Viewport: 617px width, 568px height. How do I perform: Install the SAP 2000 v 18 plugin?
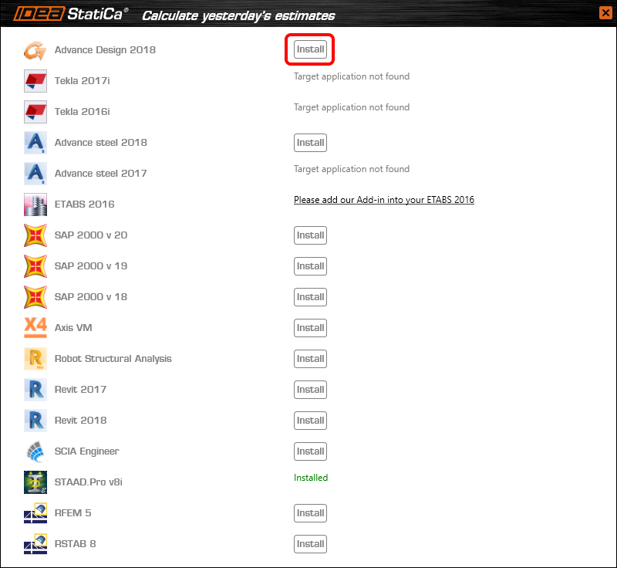click(310, 297)
